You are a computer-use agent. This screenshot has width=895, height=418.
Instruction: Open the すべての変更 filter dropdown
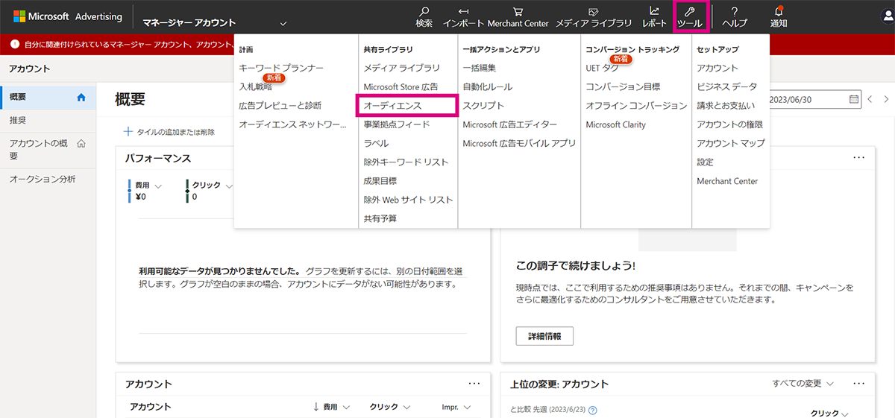coord(803,384)
